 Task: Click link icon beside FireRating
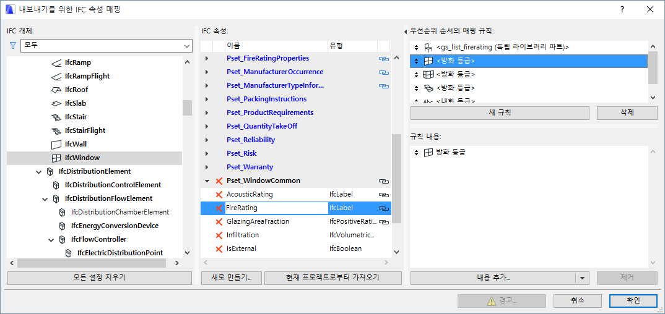click(384, 208)
